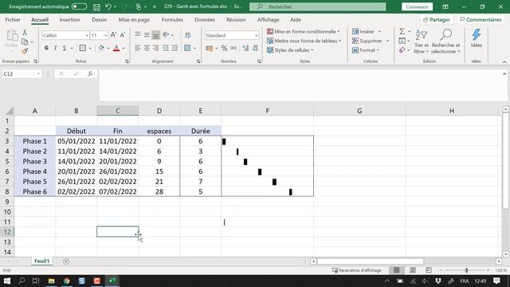Open Mise en forme conditionnelle menu
This screenshot has height=287, width=510.
pos(303,32)
